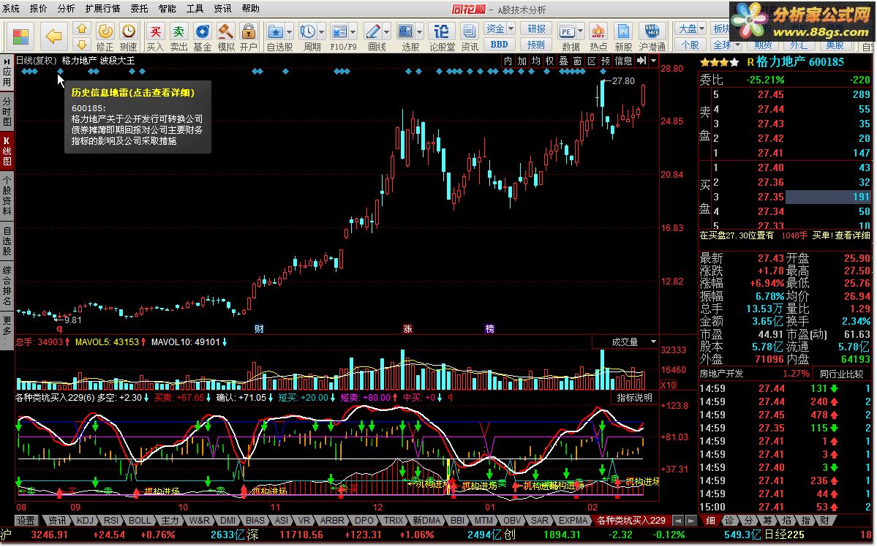877x547 pixels.
Task: Toggle the 权 adjustment option
Action: pos(550,61)
